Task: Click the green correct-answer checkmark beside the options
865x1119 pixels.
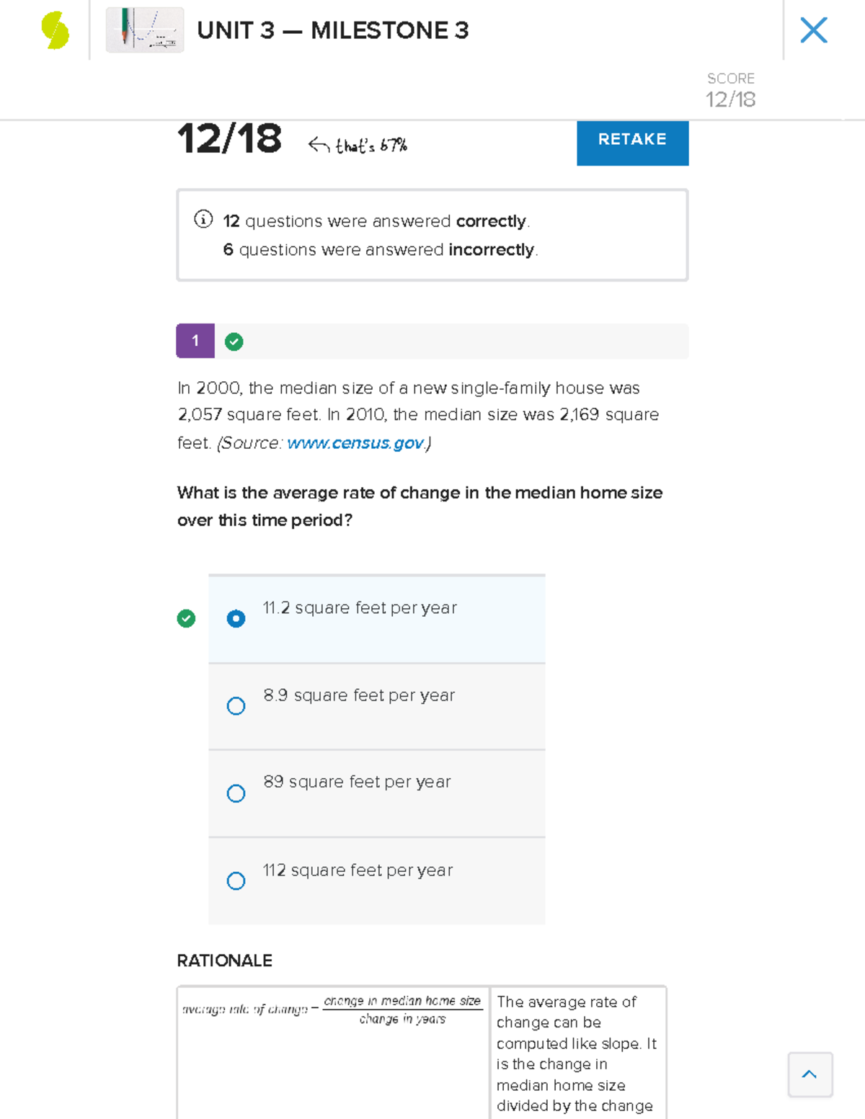Action: coord(186,618)
